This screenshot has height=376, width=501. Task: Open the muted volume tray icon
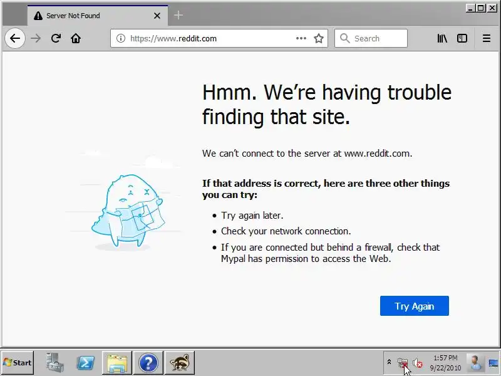pyautogui.click(x=418, y=363)
